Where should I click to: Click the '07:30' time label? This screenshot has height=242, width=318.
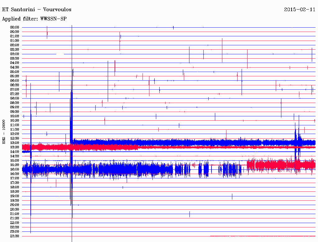[15, 94]
